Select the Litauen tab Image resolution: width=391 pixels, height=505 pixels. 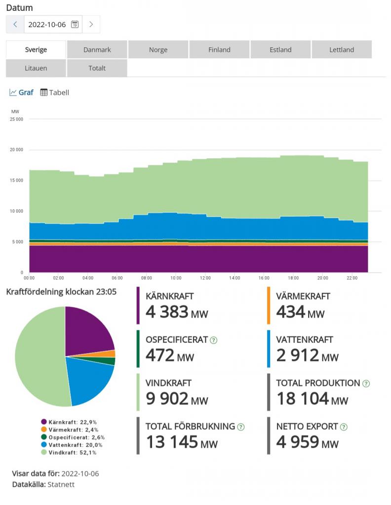coord(36,68)
